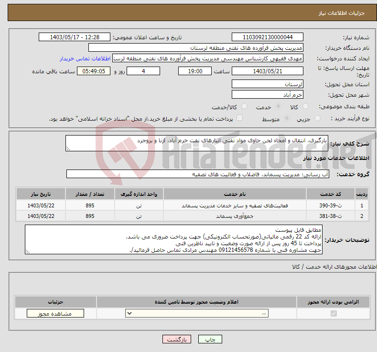Click the فعالیت‌های تصفیه service name cell
The image size is (377, 352).
click(x=235, y=205)
